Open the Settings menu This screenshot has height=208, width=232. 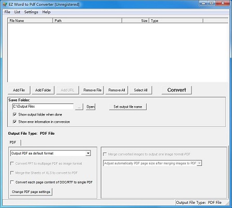tap(31, 12)
